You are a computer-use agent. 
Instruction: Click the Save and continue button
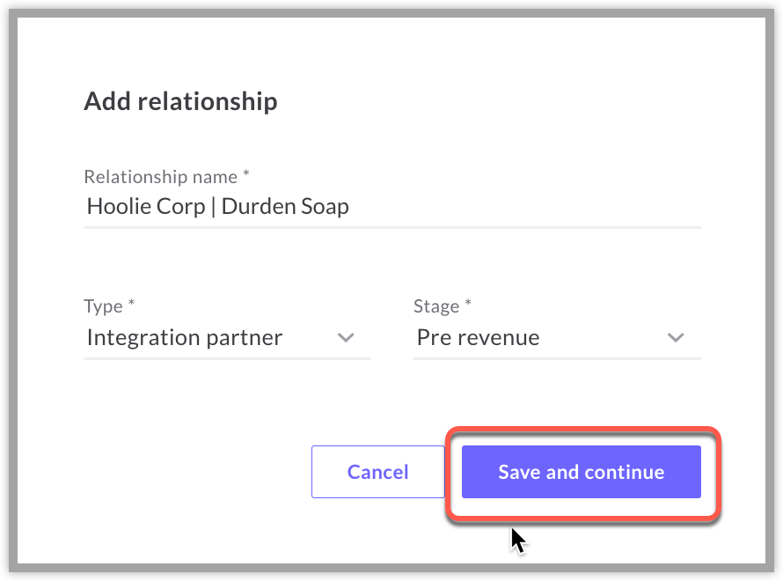coord(581,472)
